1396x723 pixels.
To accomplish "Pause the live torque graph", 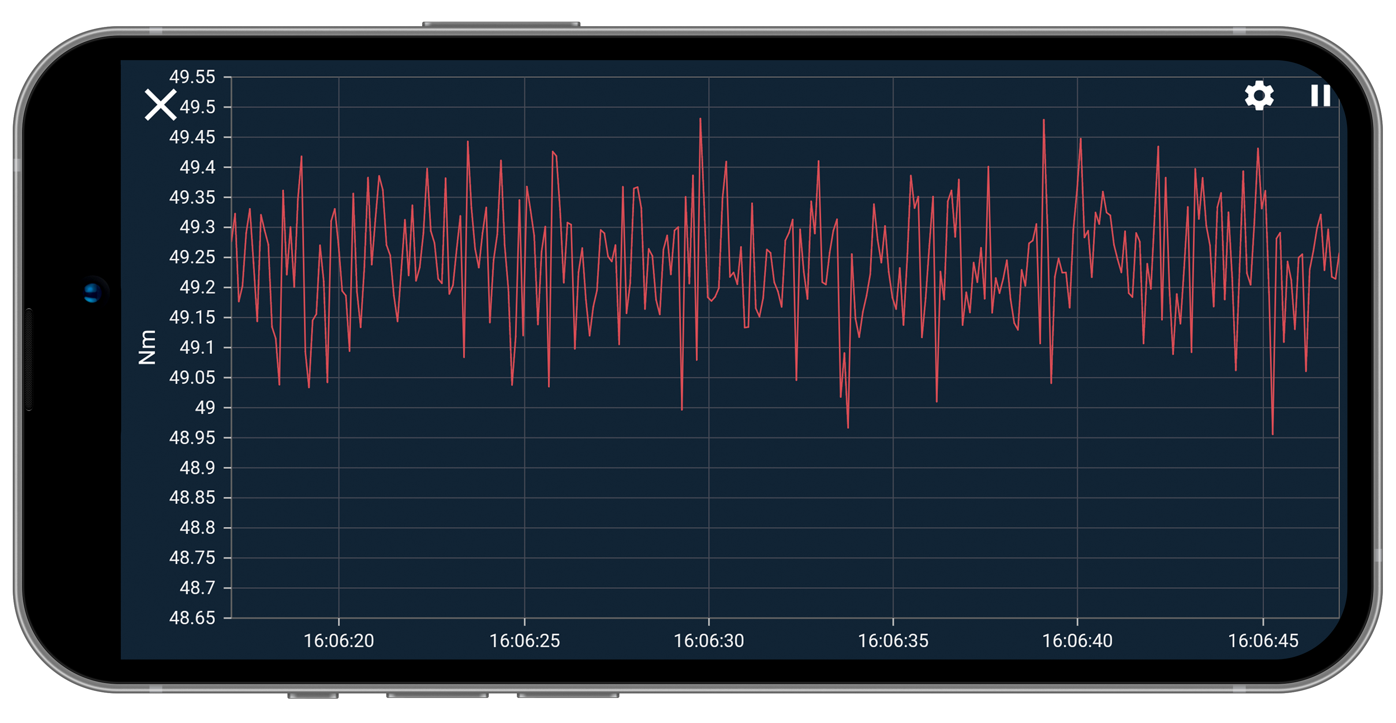I will pos(1320,96).
